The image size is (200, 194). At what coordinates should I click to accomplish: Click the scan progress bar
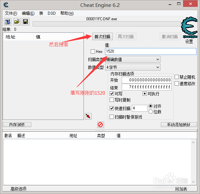point(107,24)
